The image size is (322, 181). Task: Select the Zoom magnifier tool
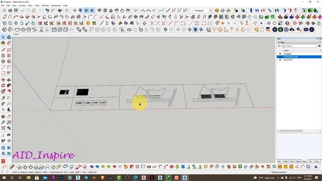[3, 122]
